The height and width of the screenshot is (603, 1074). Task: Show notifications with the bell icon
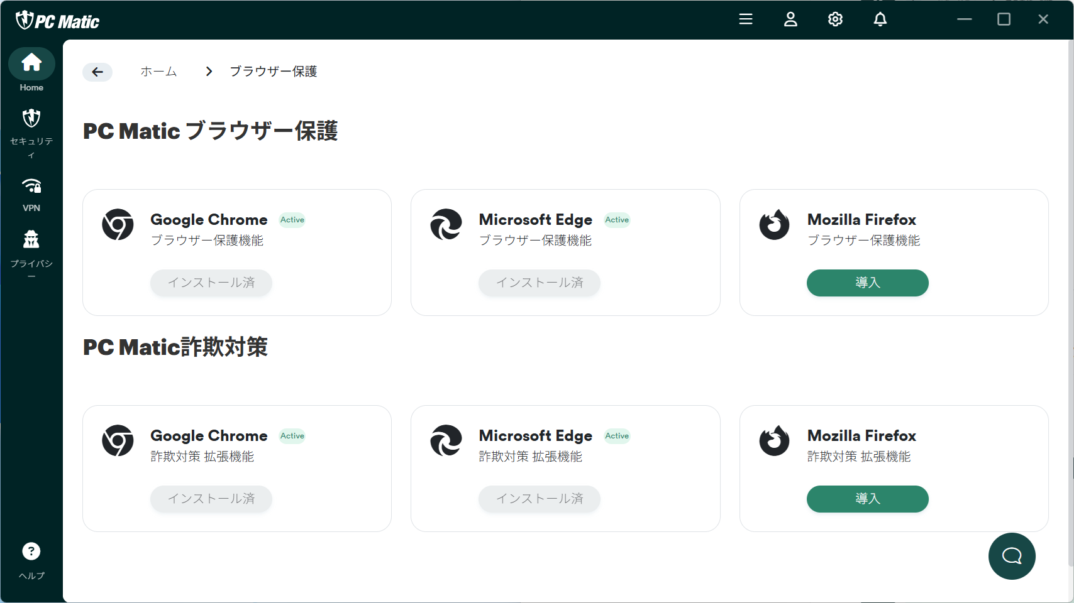[880, 19]
